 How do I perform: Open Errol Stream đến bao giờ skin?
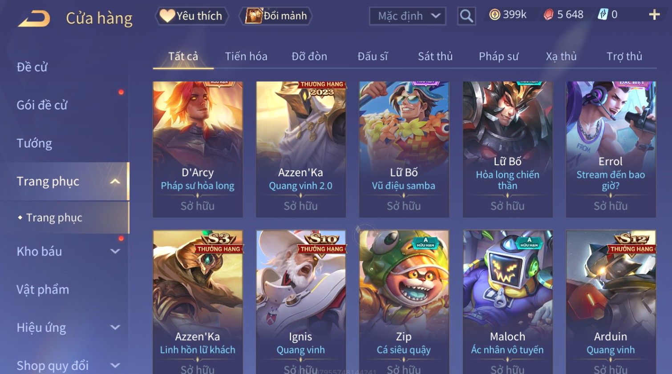tap(611, 149)
